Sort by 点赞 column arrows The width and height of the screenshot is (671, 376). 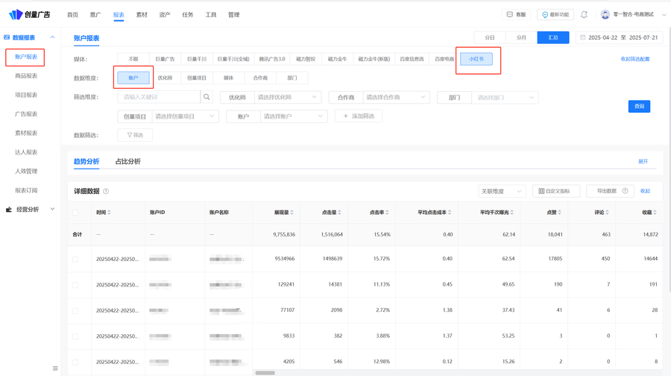coord(559,213)
